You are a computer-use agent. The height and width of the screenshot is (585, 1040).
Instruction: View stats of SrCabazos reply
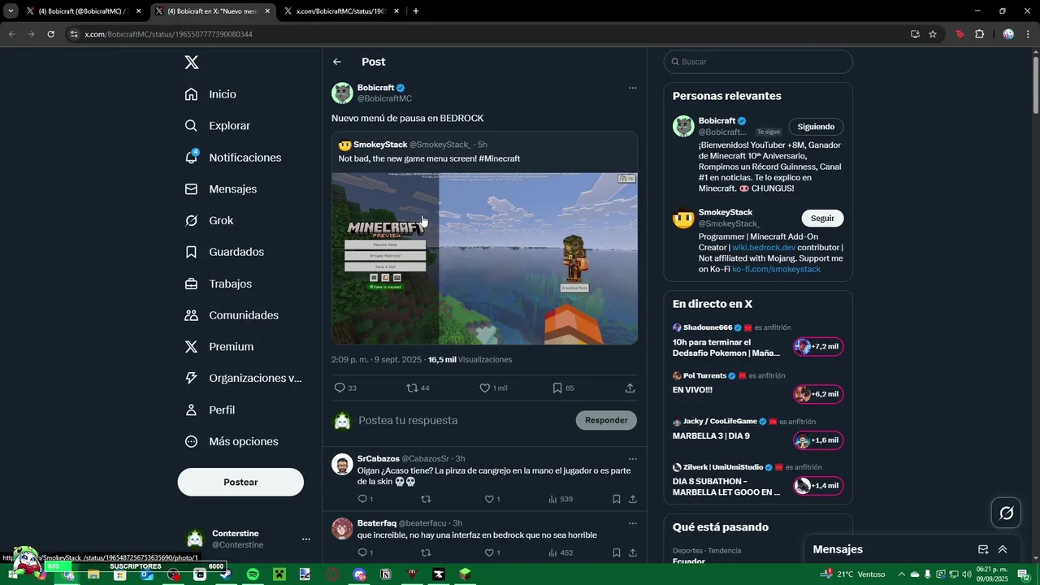(x=561, y=499)
